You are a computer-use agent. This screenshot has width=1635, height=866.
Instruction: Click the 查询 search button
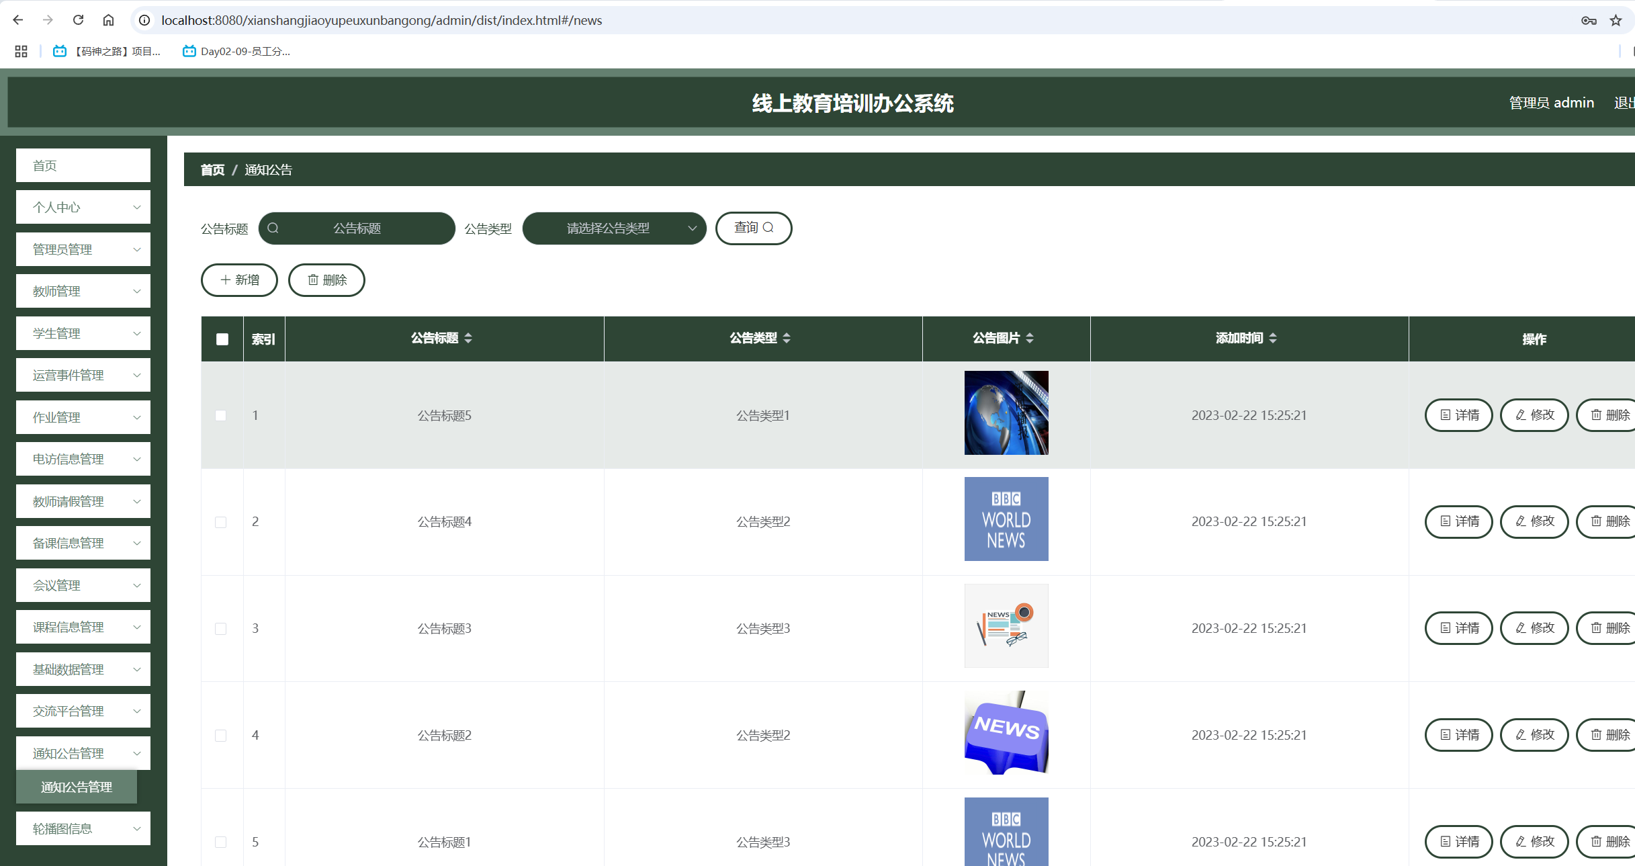pyautogui.click(x=754, y=228)
